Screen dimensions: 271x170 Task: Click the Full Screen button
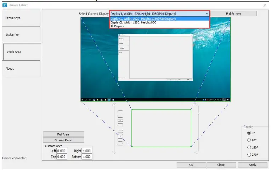point(233,14)
